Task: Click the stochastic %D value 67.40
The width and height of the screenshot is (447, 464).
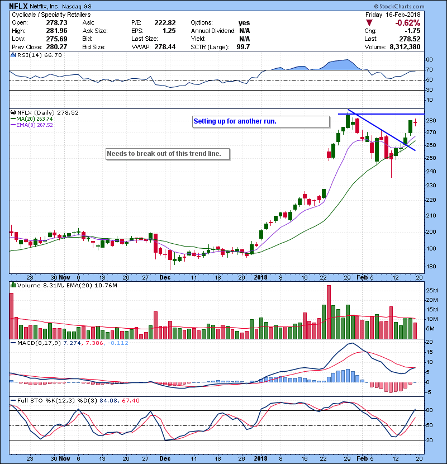Action: pos(130,400)
